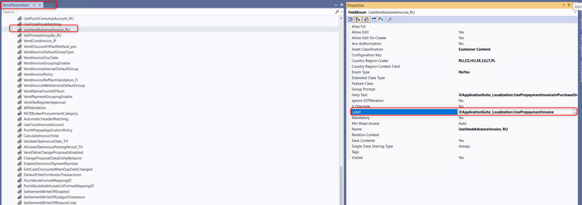The image size is (582, 205).
Task: Select MCRBrokerProcurementCategory field
Action: tap(51, 114)
